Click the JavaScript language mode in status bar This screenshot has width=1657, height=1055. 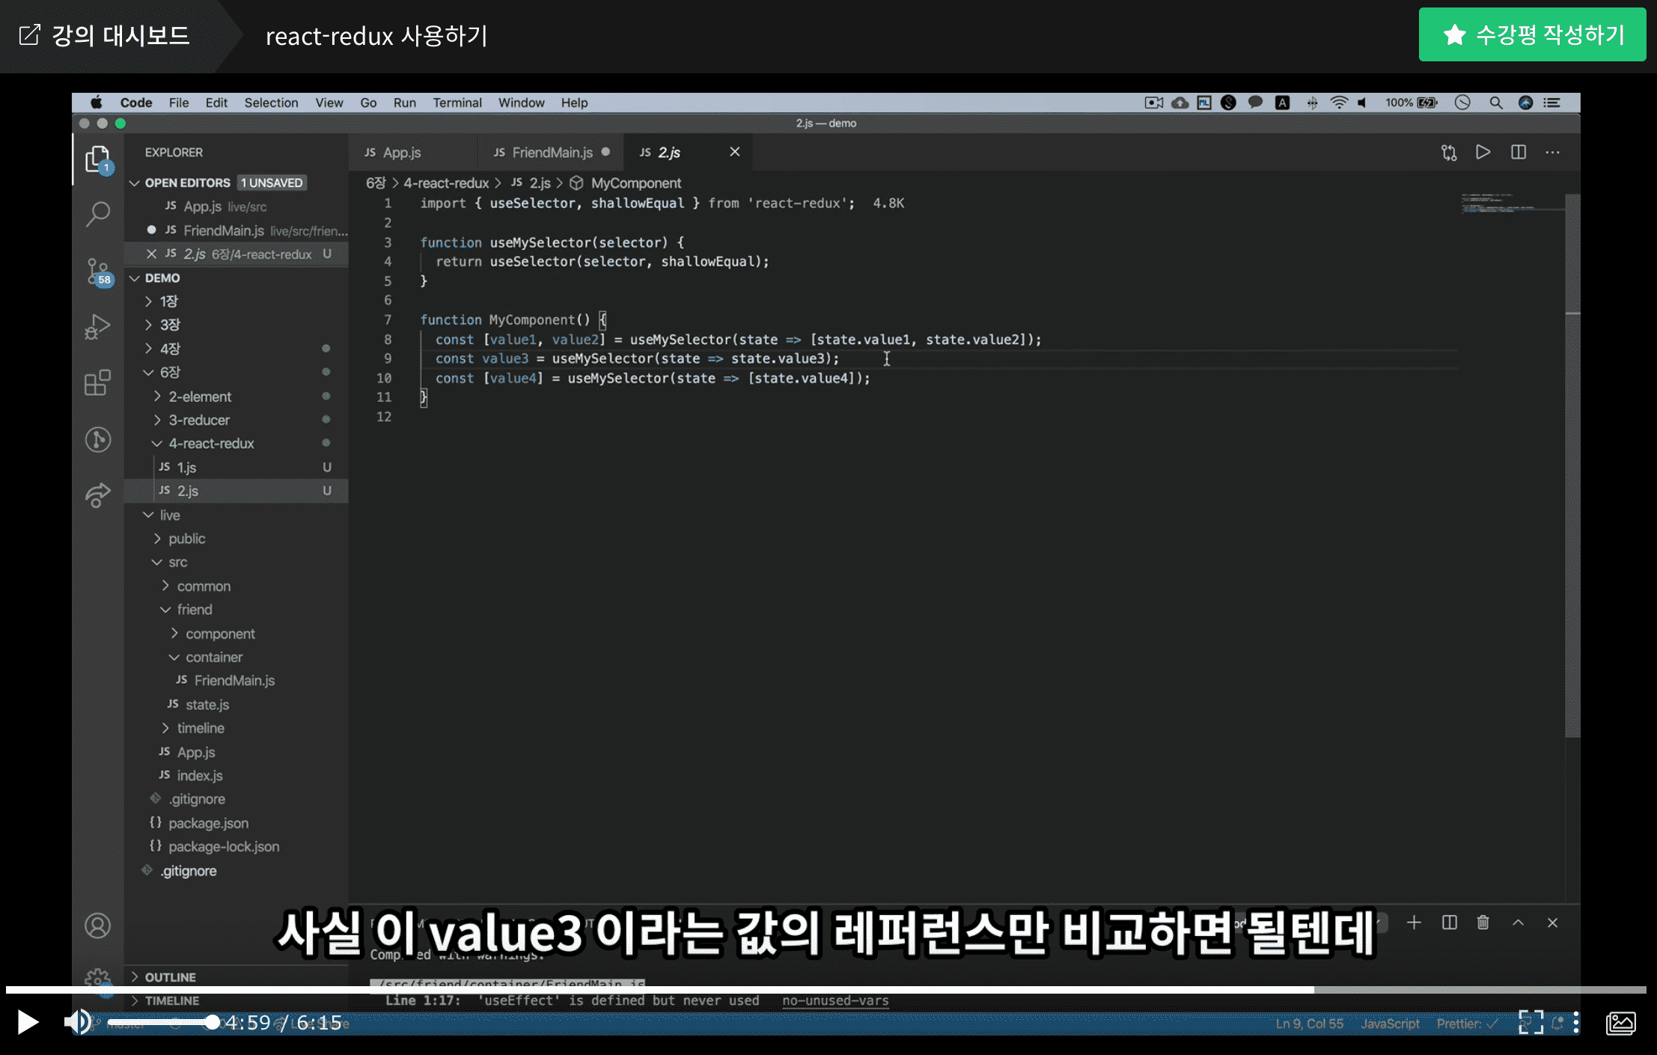click(x=1390, y=1024)
